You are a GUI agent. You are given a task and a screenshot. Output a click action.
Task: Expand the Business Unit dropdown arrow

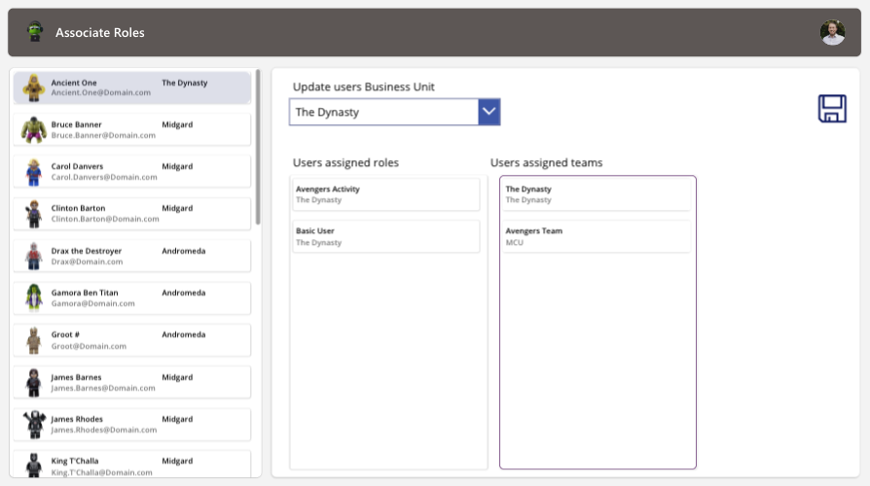coord(489,112)
